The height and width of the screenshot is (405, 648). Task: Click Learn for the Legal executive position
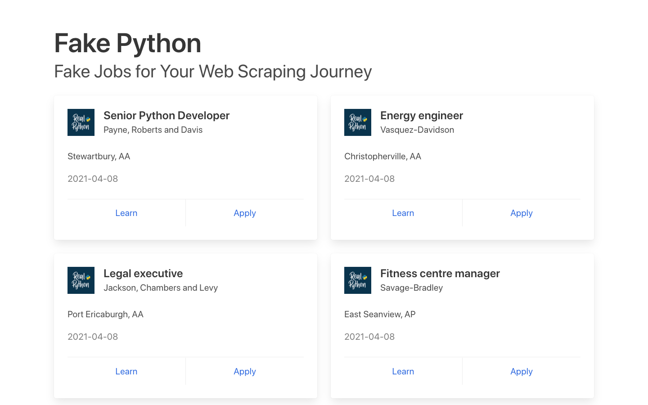click(x=126, y=371)
